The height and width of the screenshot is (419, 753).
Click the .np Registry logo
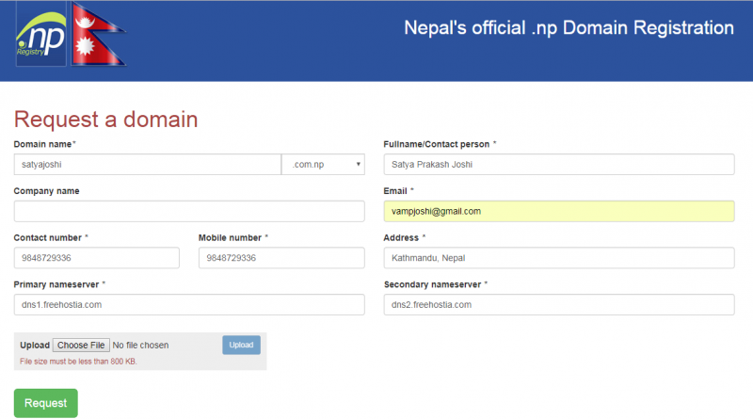tap(40, 34)
